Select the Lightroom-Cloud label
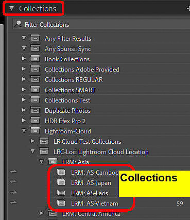The width and height of the screenshot is (190, 220). click(68, 131)
